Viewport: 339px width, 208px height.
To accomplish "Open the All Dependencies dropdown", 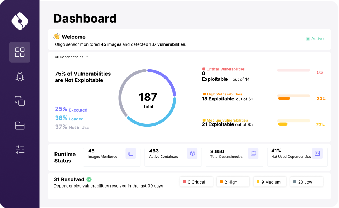I will tap(70, 57).
